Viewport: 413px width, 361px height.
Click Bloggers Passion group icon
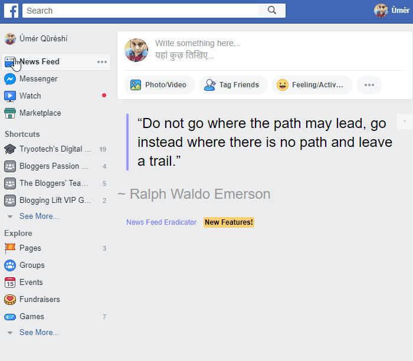pos(10,166)
